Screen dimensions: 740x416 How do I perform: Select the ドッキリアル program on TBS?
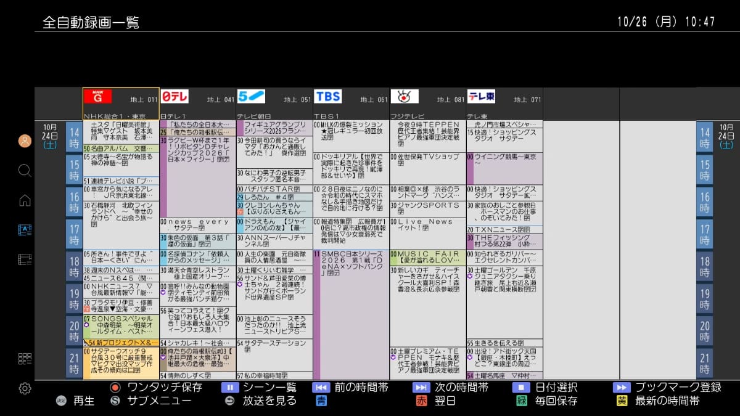pyautogui.click(x=351, y=168)
